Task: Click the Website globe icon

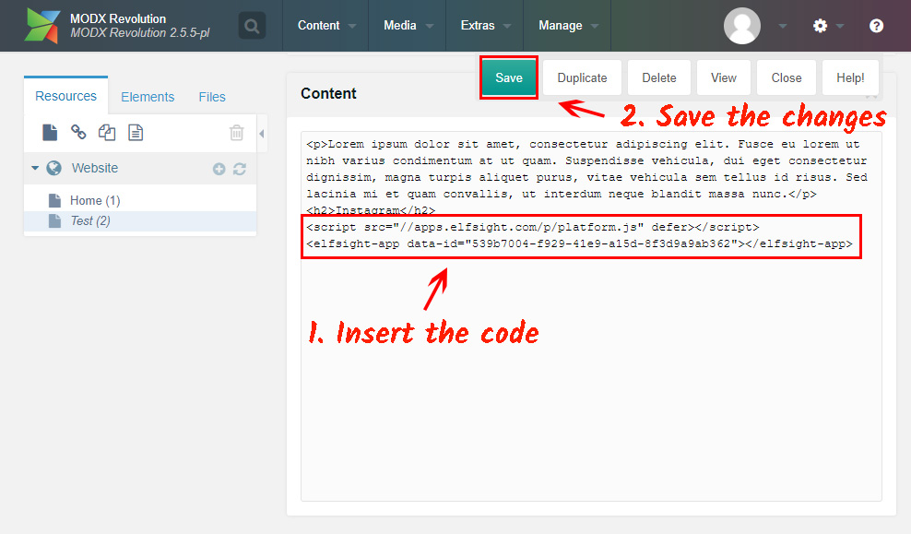Action: [x=54, y=168]
